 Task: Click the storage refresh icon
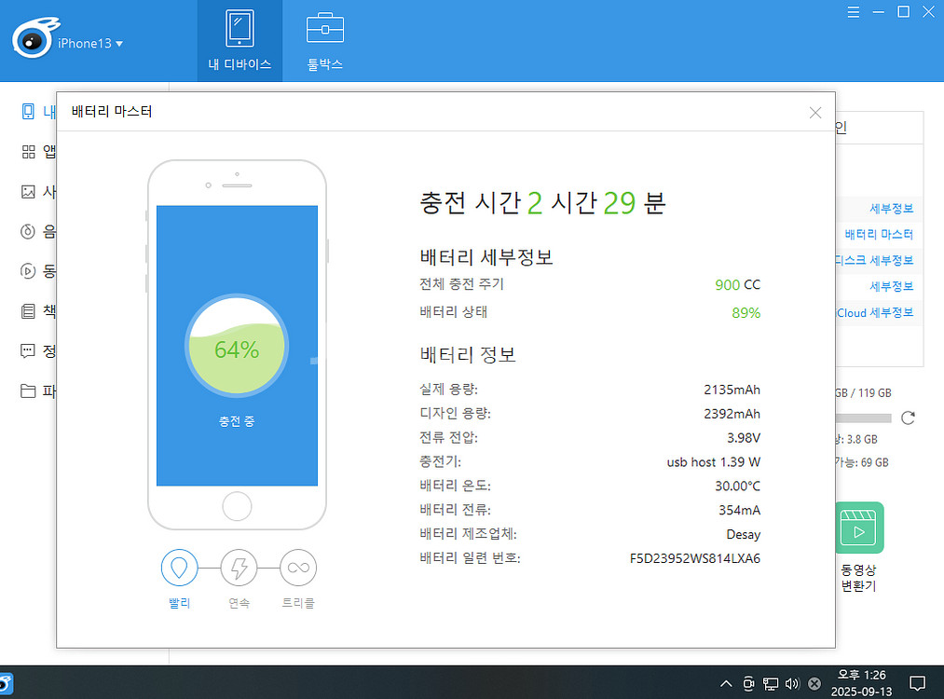point(908,418)
